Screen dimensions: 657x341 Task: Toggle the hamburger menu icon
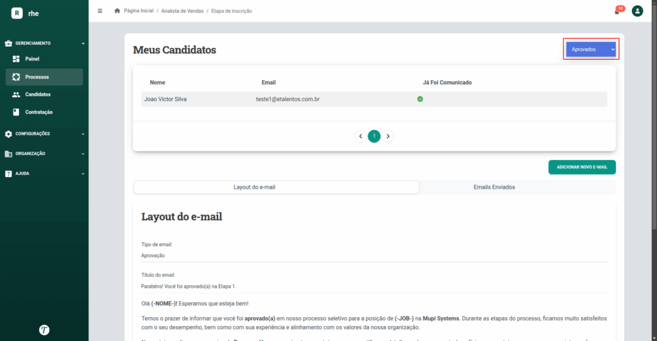tap(99, 11)
